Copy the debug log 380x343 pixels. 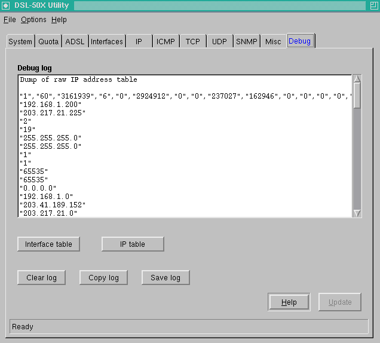[x=103, y=277]
